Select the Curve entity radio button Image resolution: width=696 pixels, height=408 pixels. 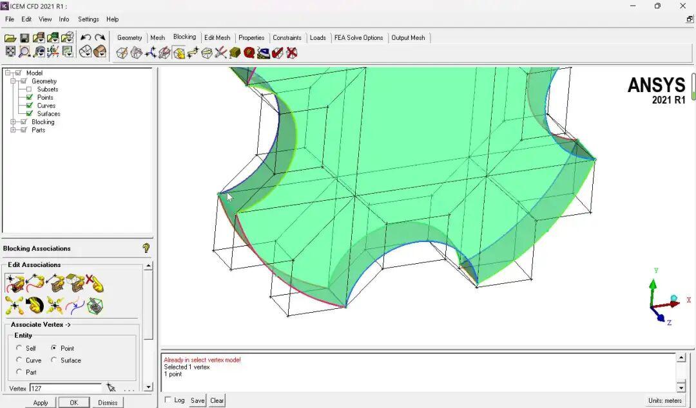click(x=19, y=360)
